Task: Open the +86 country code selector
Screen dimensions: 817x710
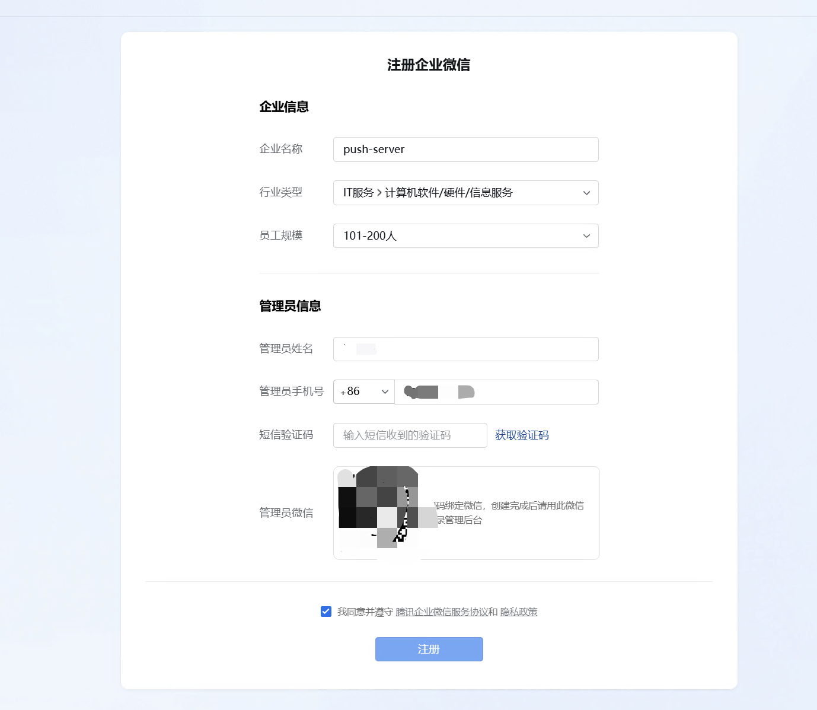Action: 364,392
